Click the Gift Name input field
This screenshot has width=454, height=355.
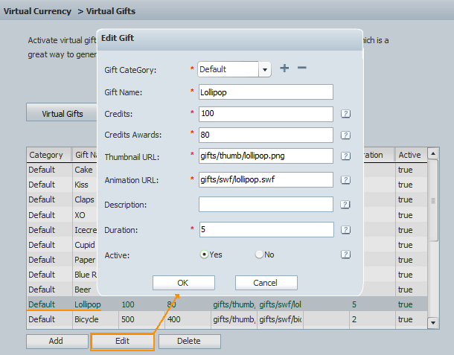tap(265, 92)
